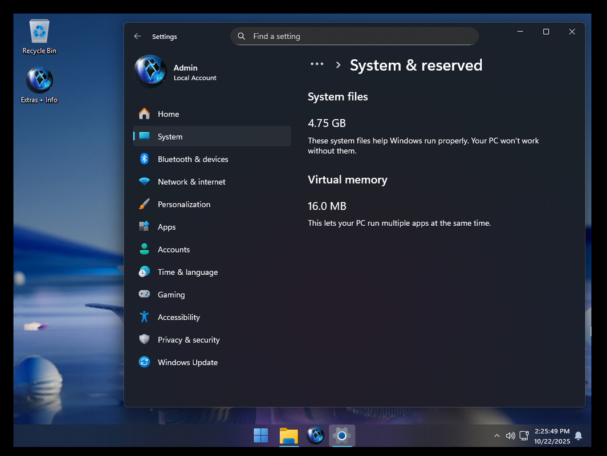Click the Wi-Fi network icon in sidebar
The height and width of the screenshot is (456, 607).
144,181
